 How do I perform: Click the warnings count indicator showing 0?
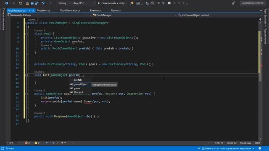click(x=37, y=143)
